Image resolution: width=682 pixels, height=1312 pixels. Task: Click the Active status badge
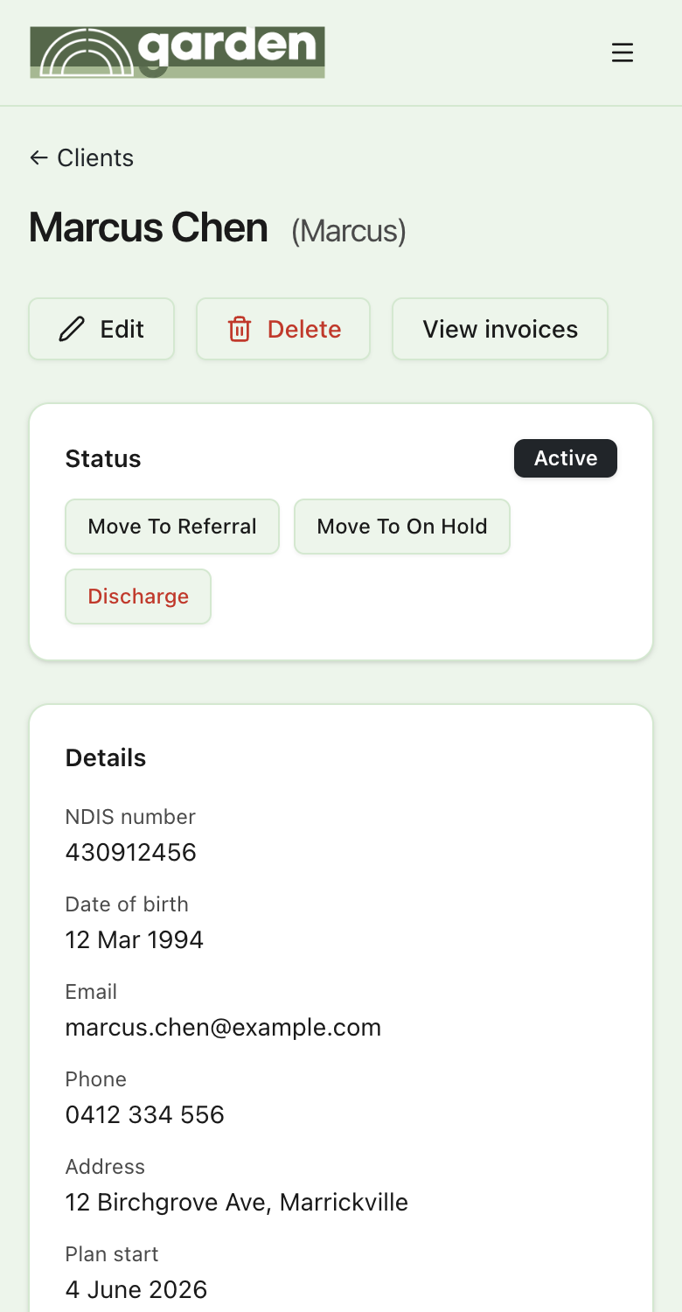click(x=566, y=458)
